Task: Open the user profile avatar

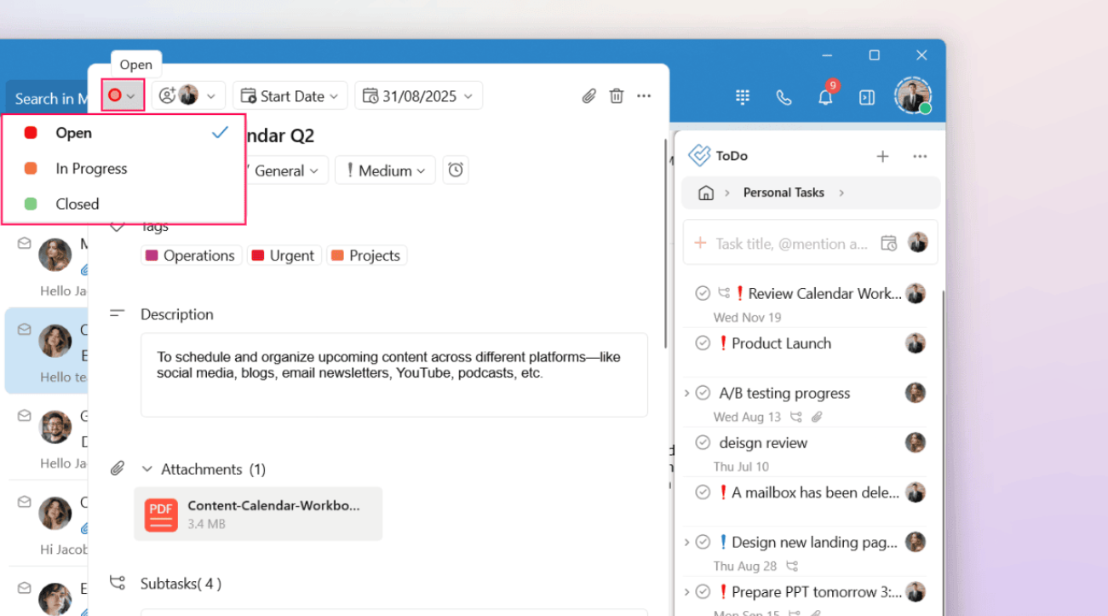Action: tap(912, 96)
